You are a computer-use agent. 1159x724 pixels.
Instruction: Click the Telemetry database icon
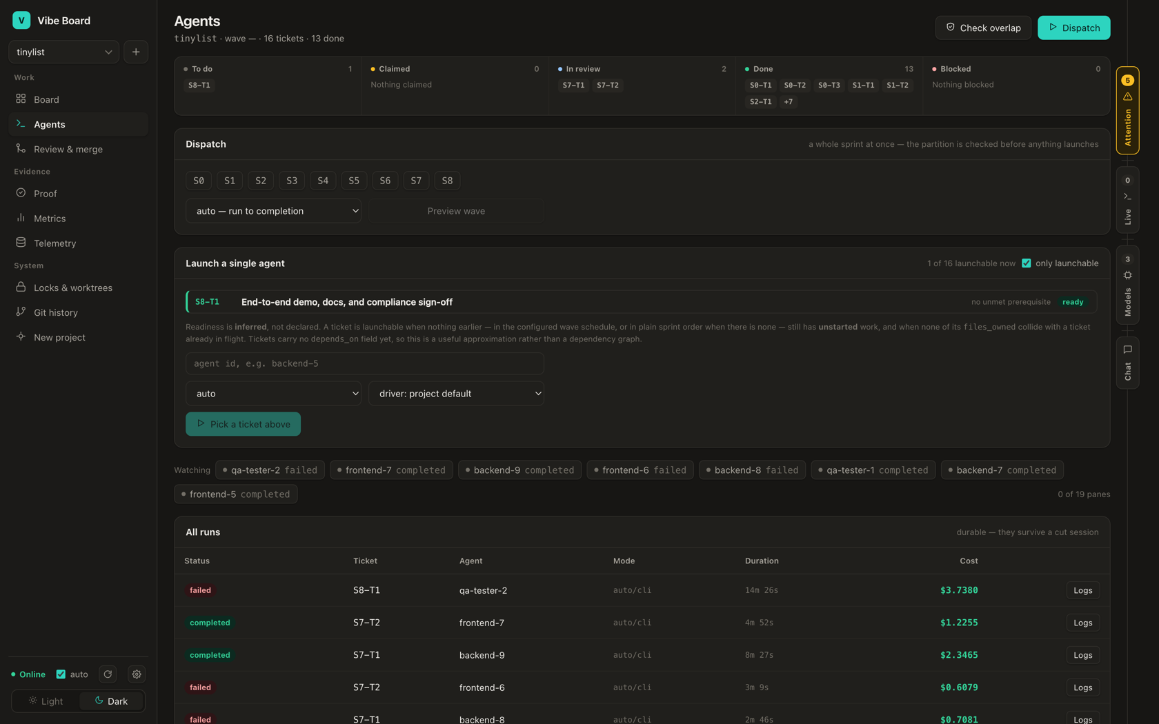coord(21,243)
